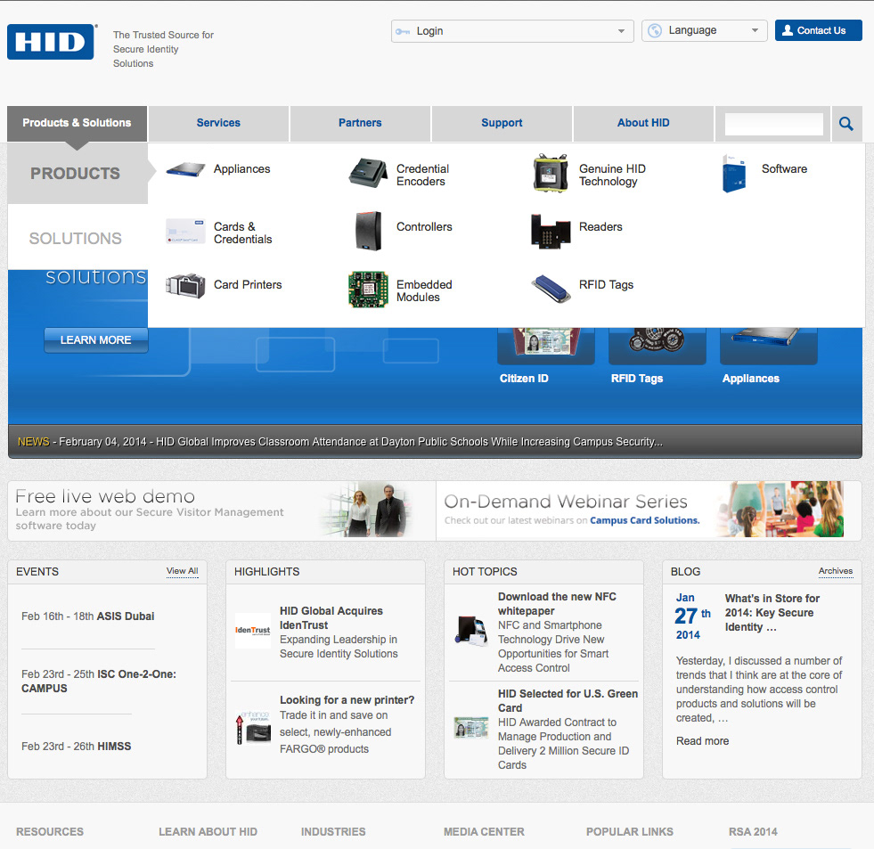
Task: Select the Card Printers icon
Action: click(x=185, y=286)
